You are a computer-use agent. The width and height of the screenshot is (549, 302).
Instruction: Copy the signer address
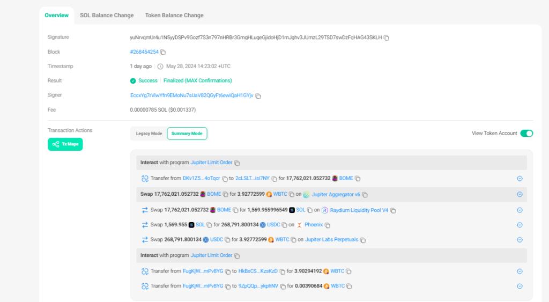click(258, 96)
